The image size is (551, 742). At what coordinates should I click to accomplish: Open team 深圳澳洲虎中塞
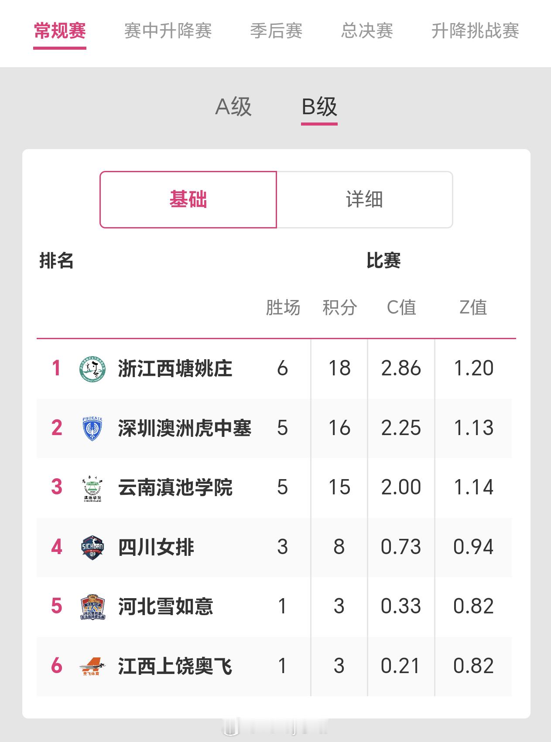pyautogui.click(x=185, y=428)
